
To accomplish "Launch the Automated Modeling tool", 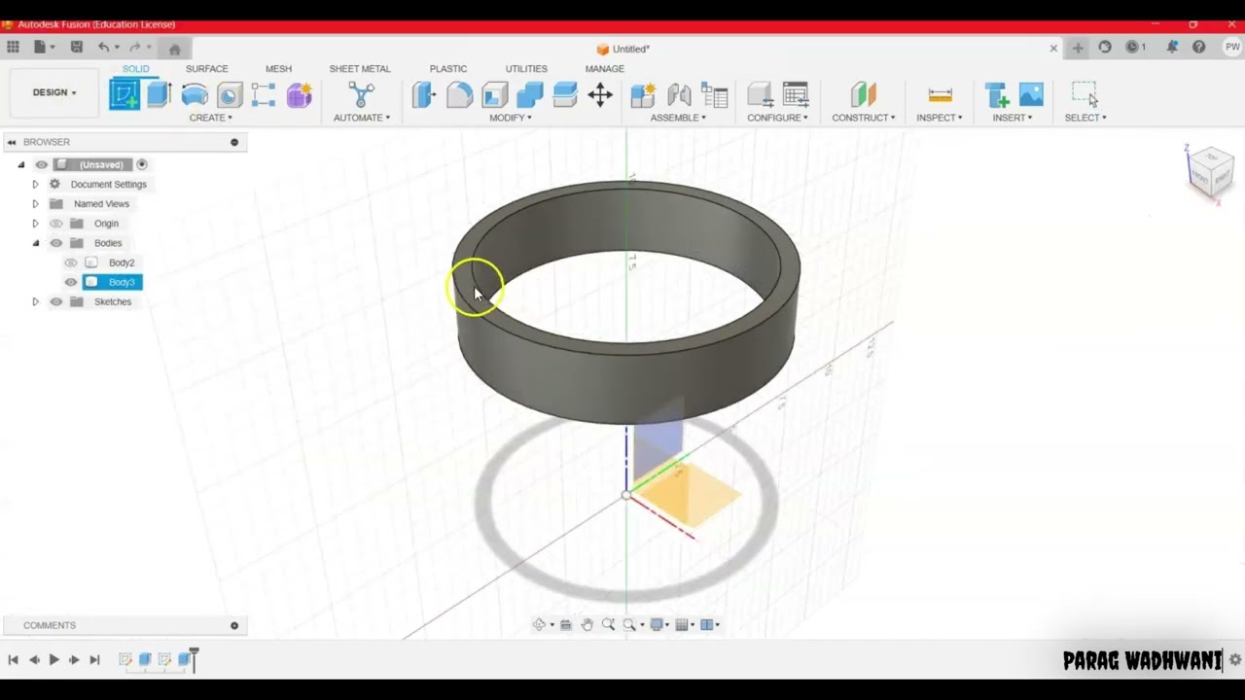I will [361, 94].
